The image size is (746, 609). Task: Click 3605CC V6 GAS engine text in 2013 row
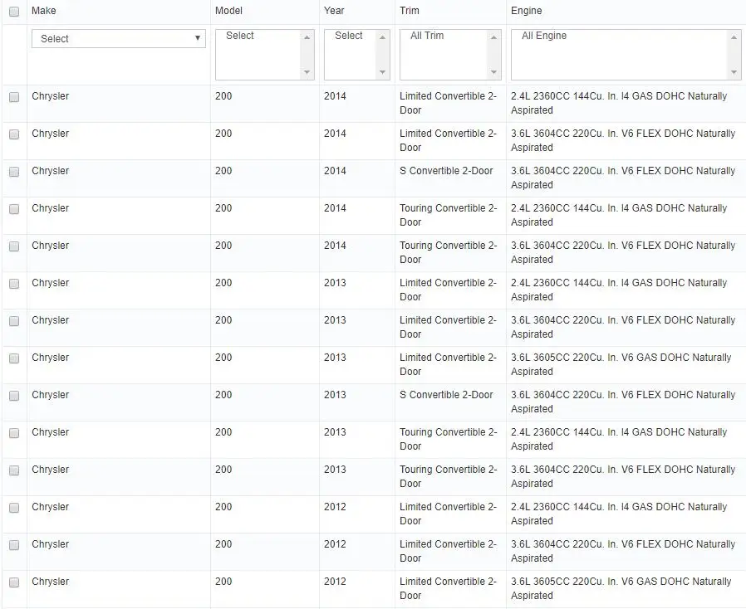click(x=621, y=364)
